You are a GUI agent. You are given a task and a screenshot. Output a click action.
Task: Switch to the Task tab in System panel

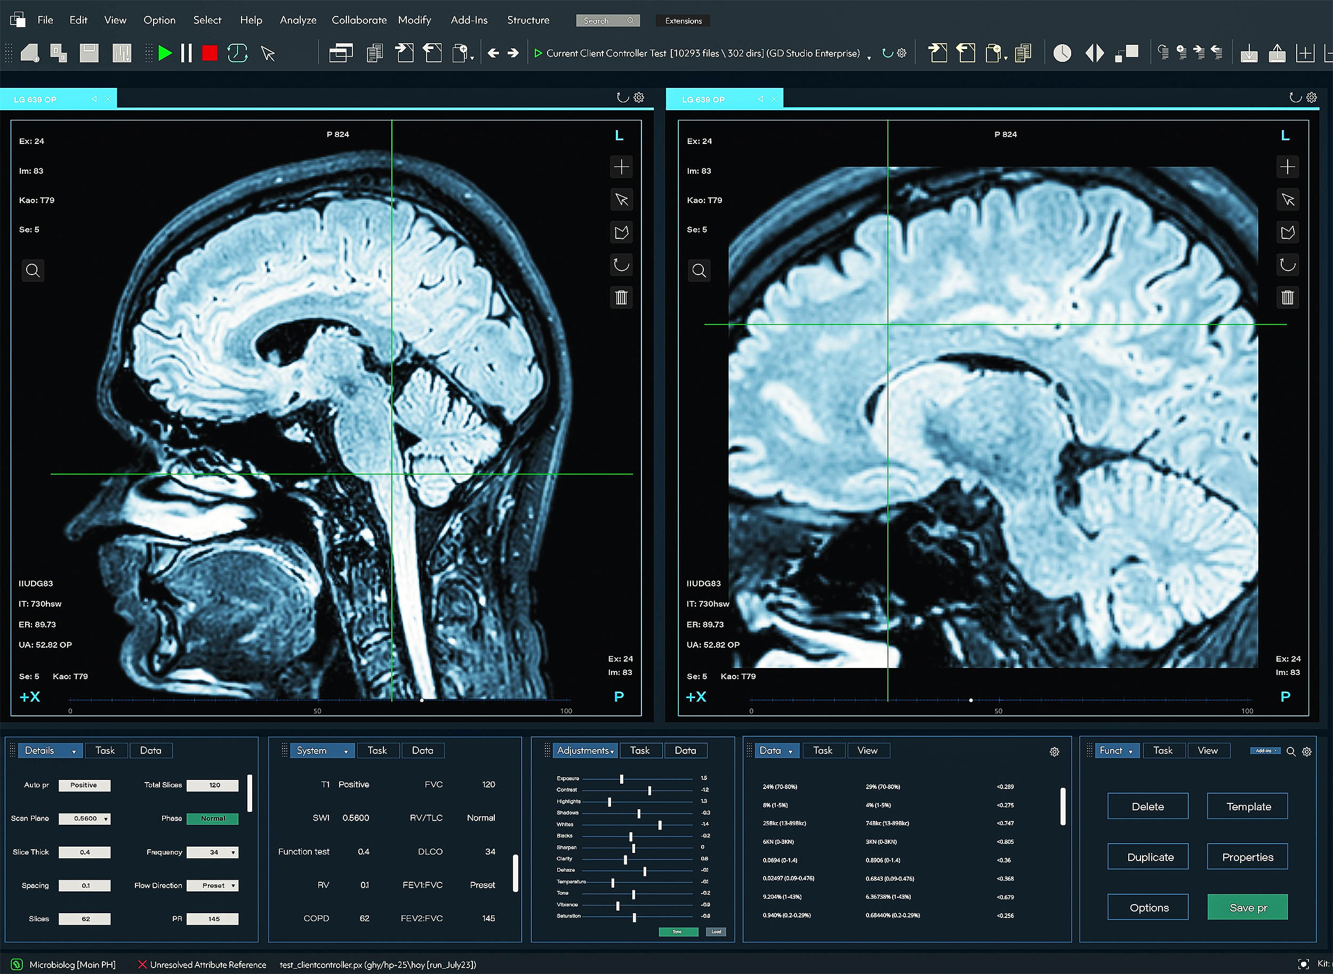coord(377,751)
